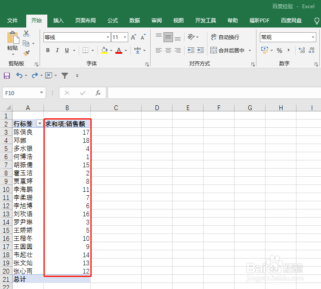Viewport: 321px width, 289px height.
Task: Click the text orientation icon
Action: pyautogui.click(x=191, y=37)
